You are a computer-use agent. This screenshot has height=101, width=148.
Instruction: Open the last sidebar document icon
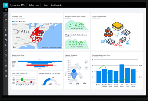click(6, 76)
